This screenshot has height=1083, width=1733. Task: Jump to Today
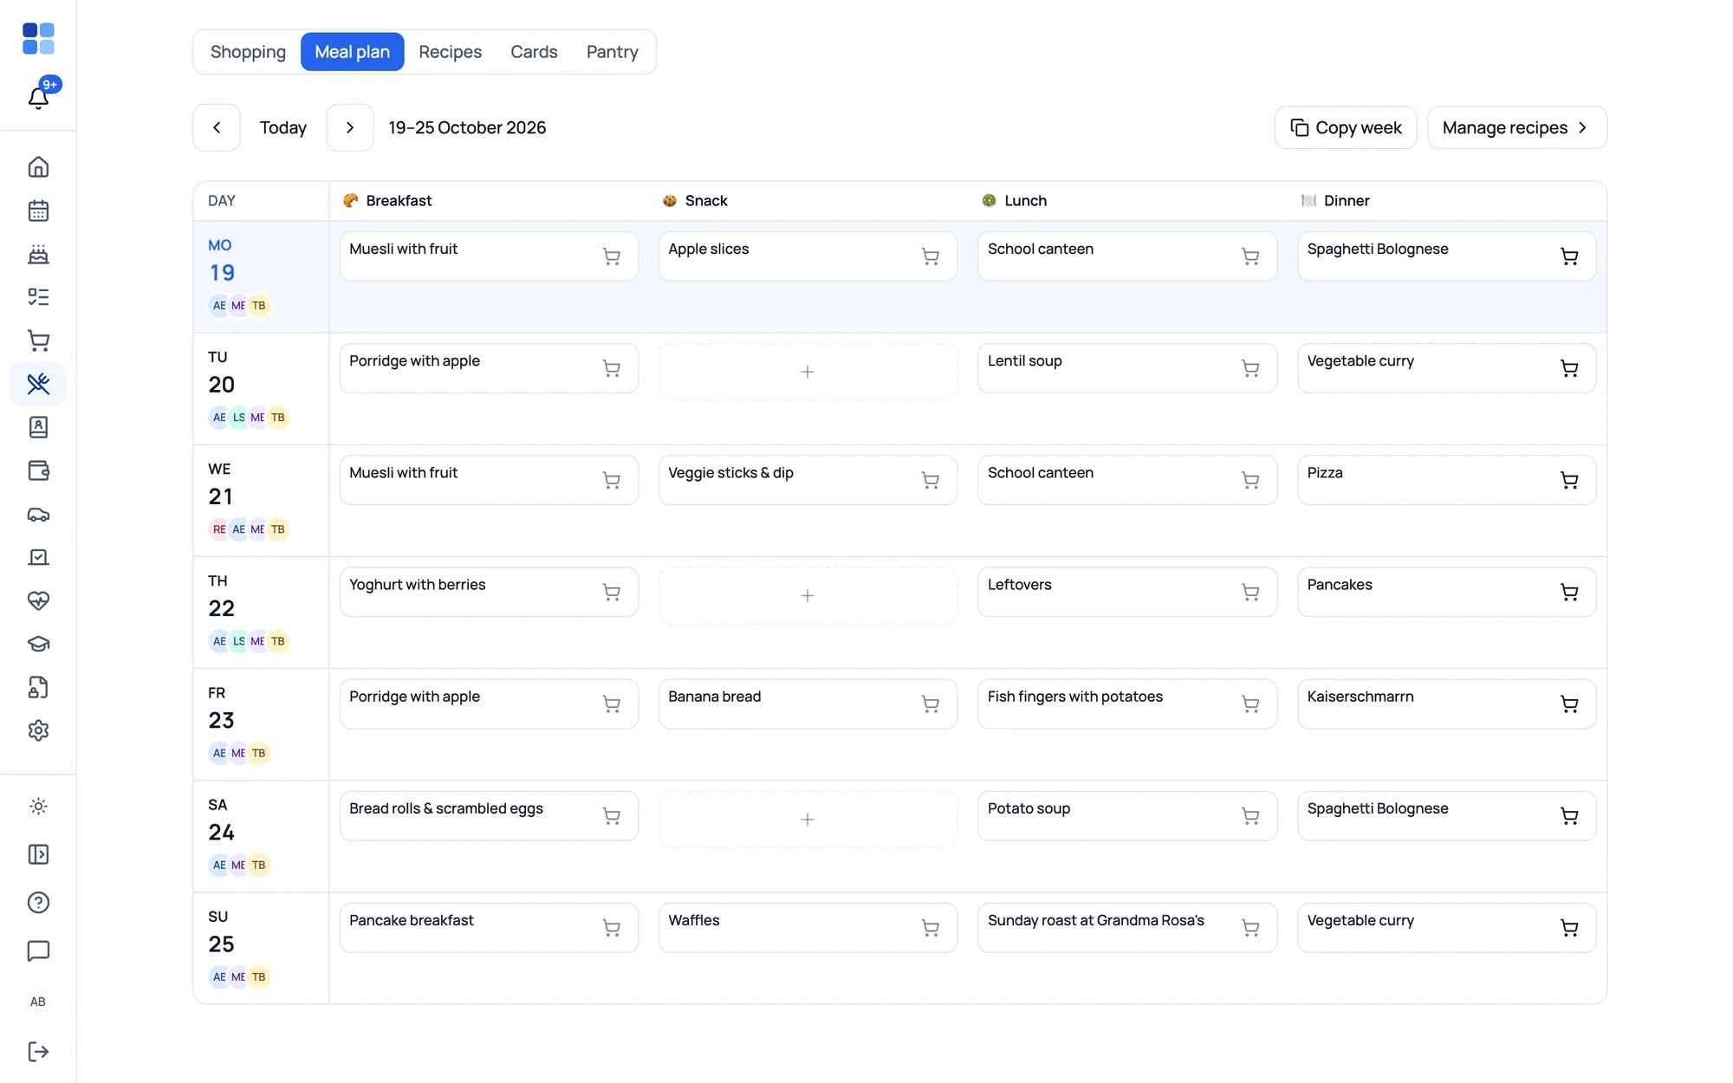[283, 127]
